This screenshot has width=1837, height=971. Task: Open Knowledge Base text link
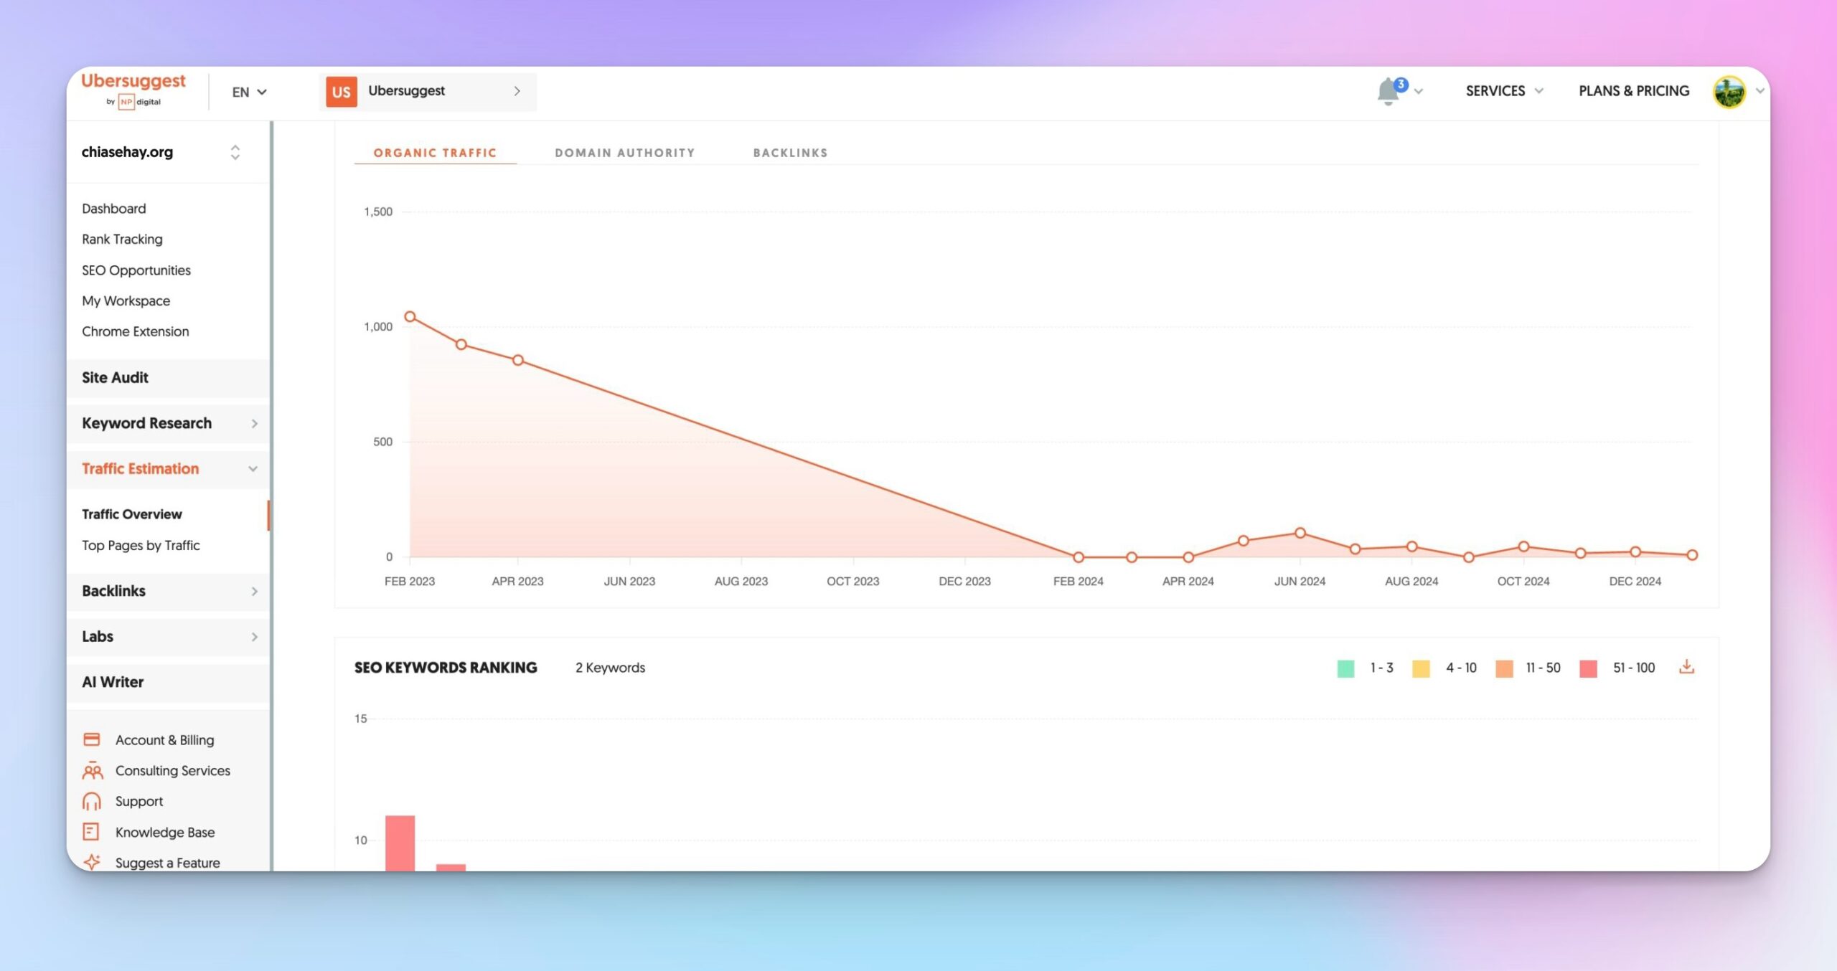(x=165, y=832)
